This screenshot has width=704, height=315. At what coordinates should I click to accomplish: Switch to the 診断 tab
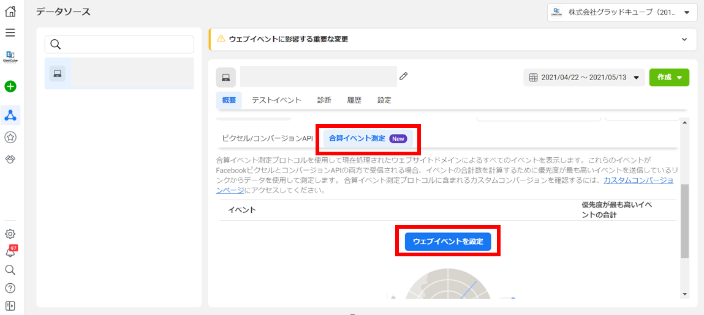click(324, 100)
